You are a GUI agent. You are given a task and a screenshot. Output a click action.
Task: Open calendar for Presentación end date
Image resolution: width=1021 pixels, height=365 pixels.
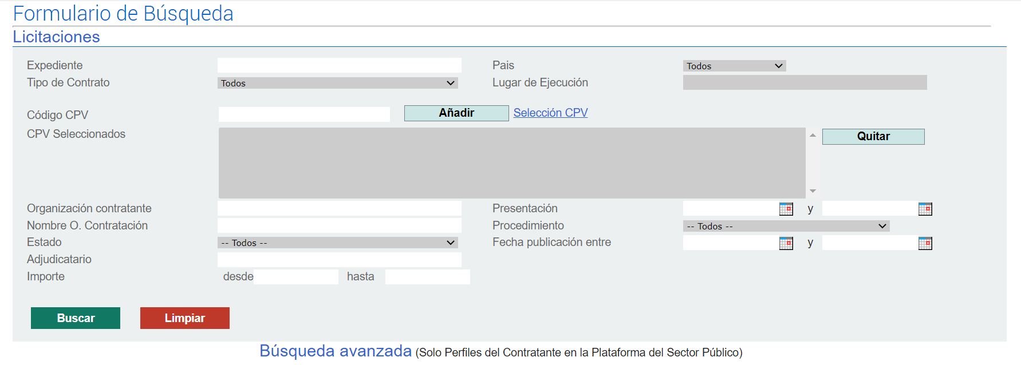925,209
